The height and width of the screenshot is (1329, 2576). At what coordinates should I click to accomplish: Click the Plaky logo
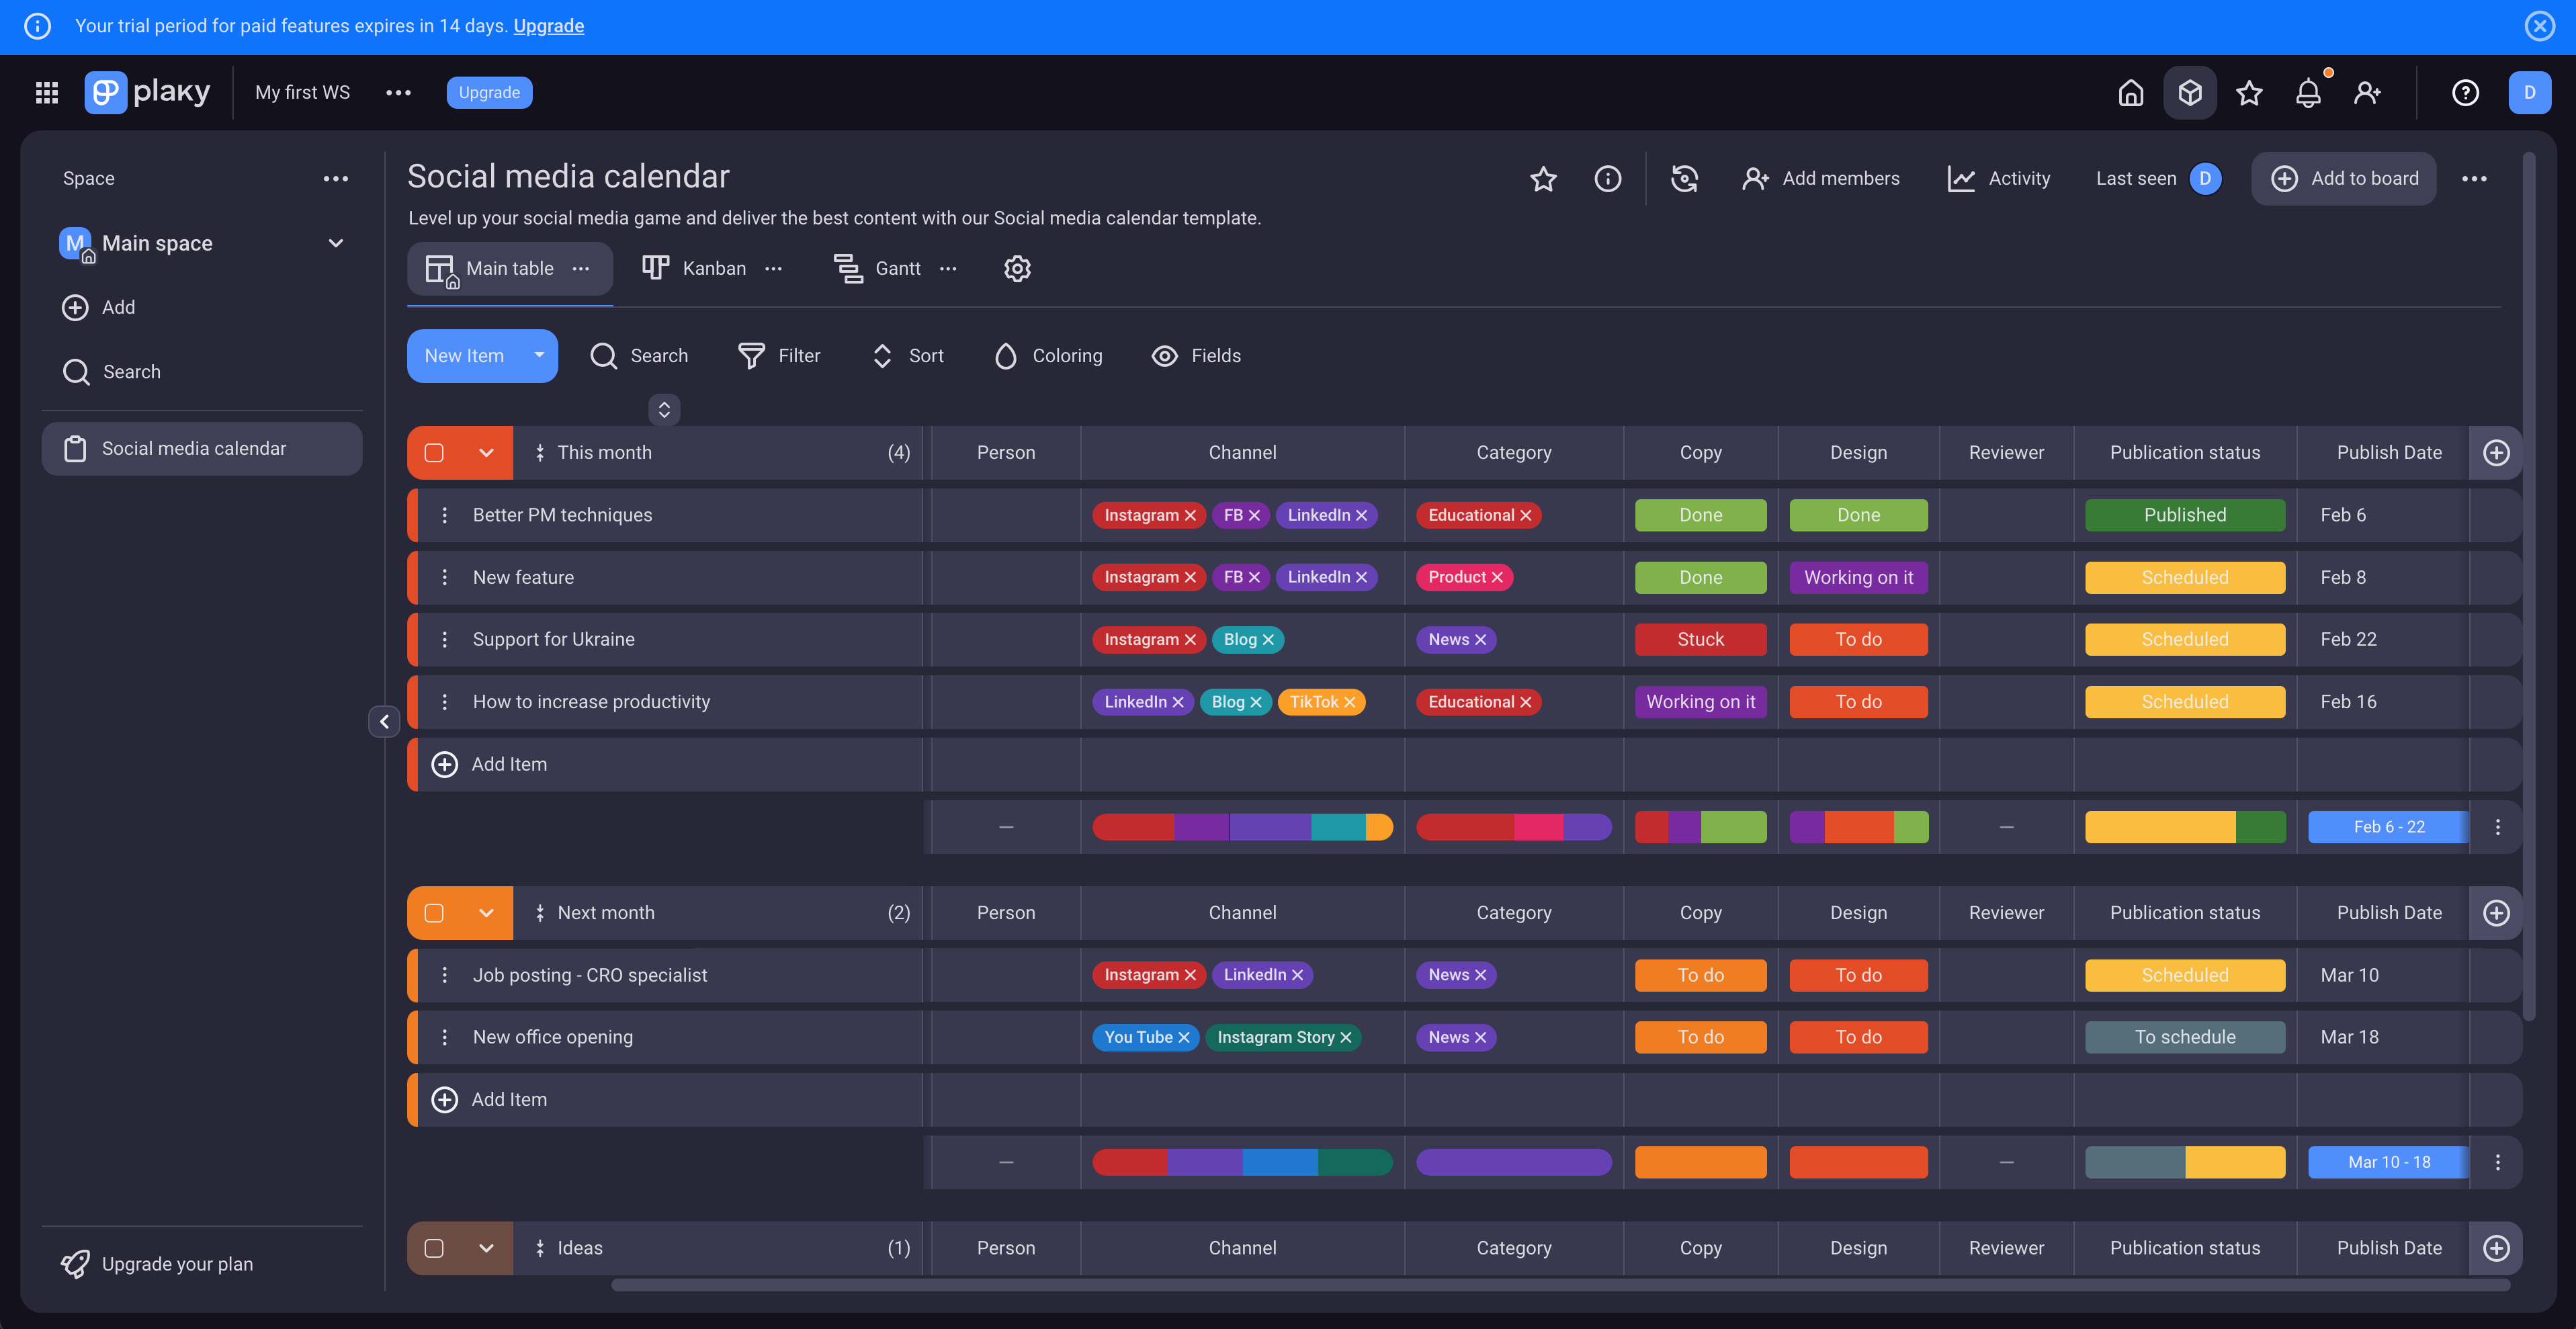[147, 92]
